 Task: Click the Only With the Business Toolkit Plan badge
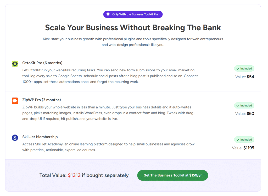point(133,14)
